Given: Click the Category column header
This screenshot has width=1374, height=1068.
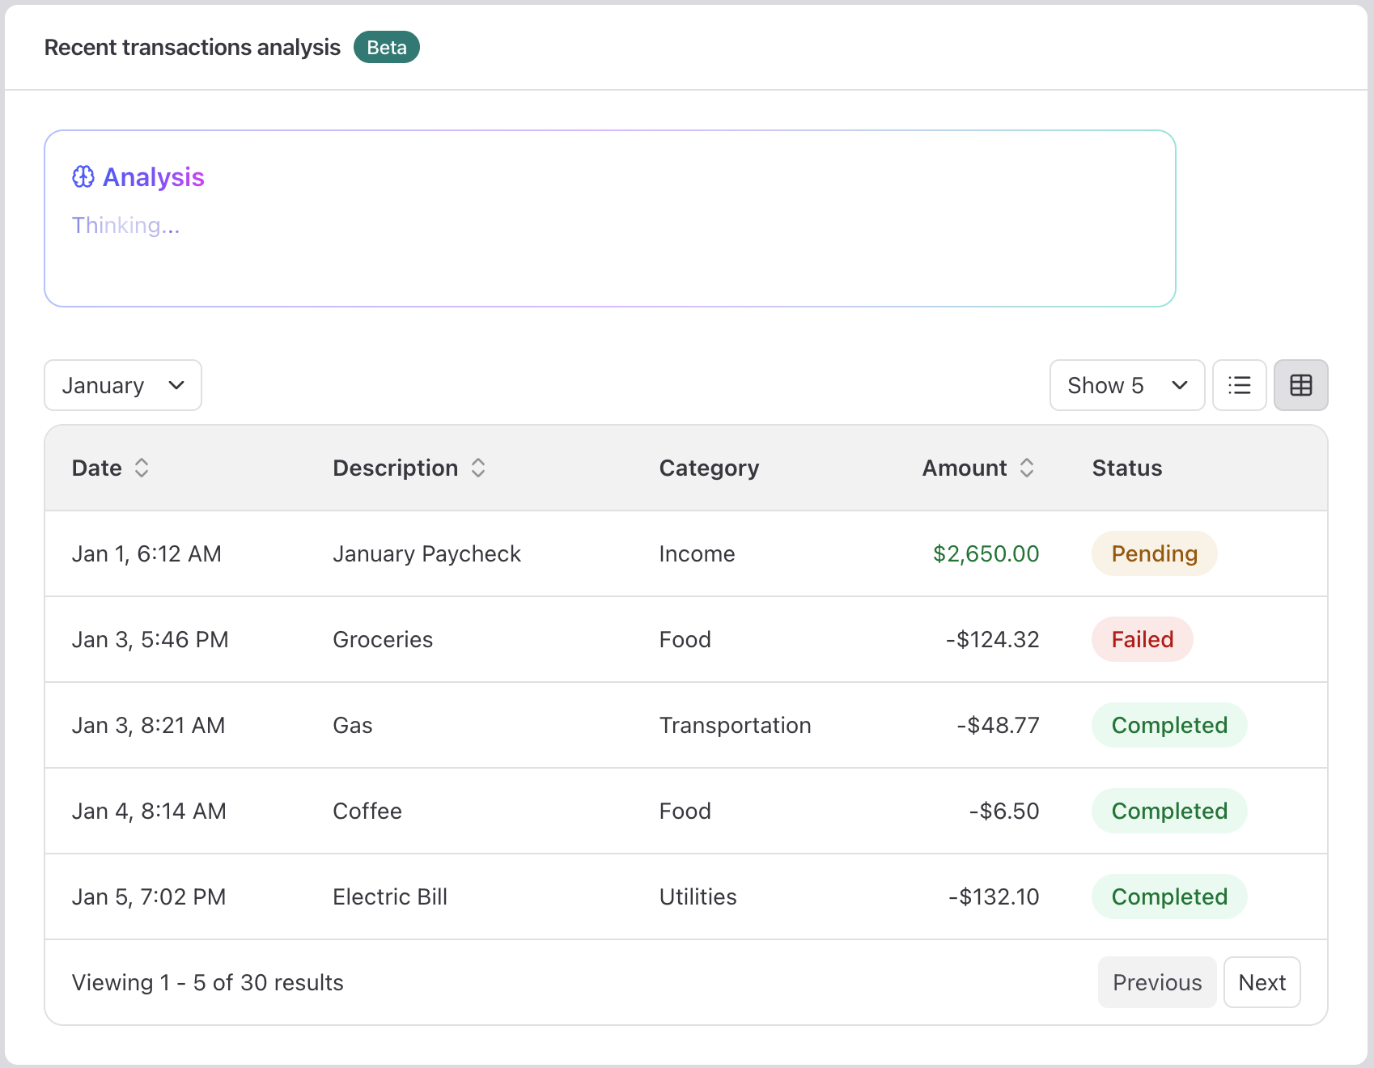Looking at the screenshot, I should [x=709, y=468].
